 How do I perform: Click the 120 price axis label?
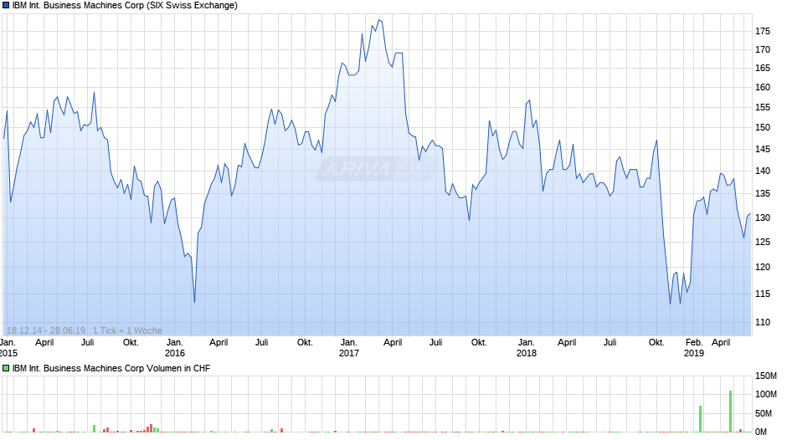(x=763, y=267)
